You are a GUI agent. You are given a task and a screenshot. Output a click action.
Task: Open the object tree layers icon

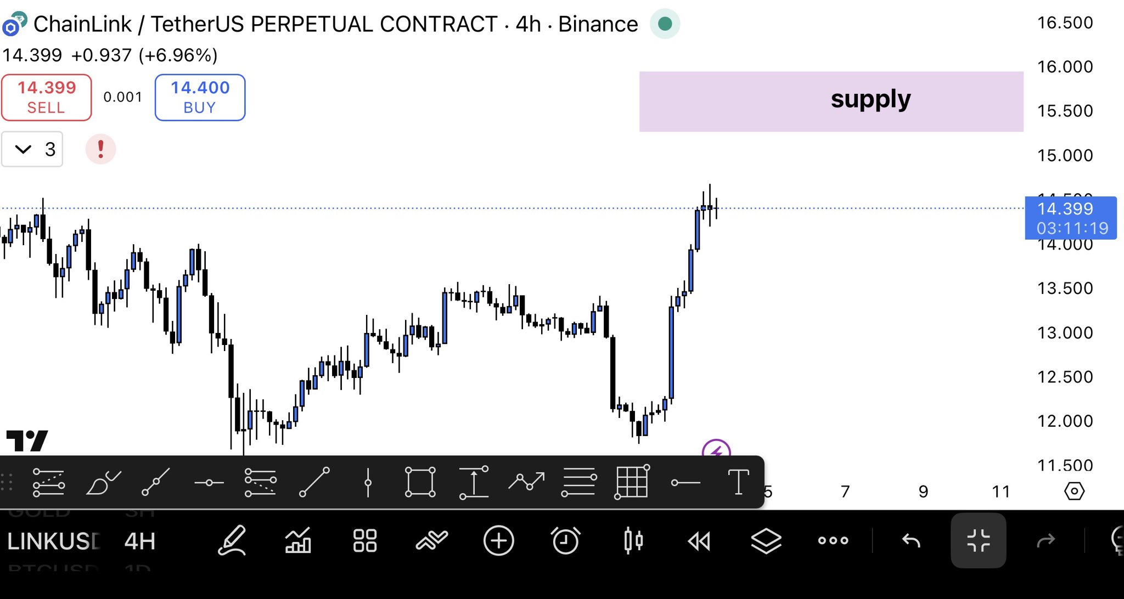pyautogui.click(x=766, y=541)
